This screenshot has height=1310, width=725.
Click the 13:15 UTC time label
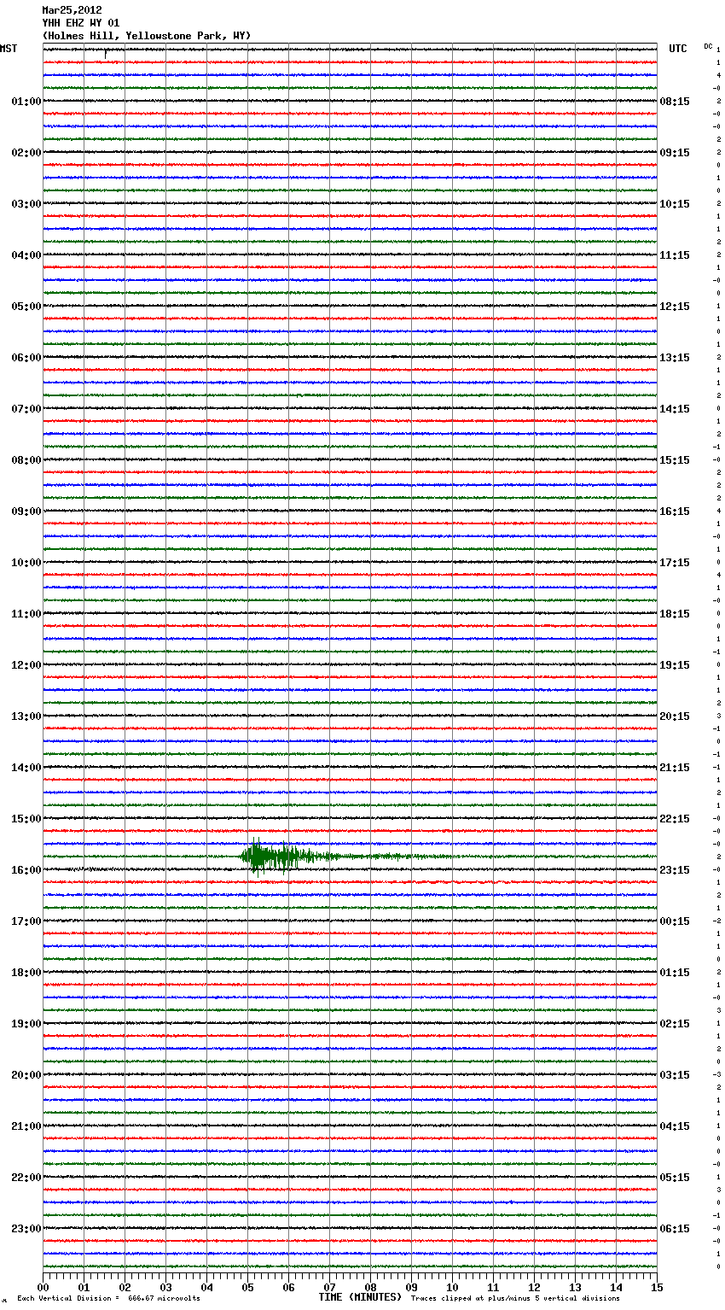[675, 358]
